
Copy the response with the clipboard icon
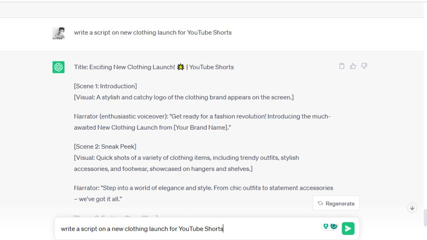click(342, 66)
